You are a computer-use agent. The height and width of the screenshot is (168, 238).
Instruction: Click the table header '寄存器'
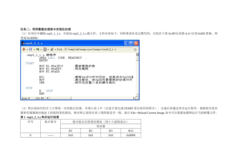101,126
